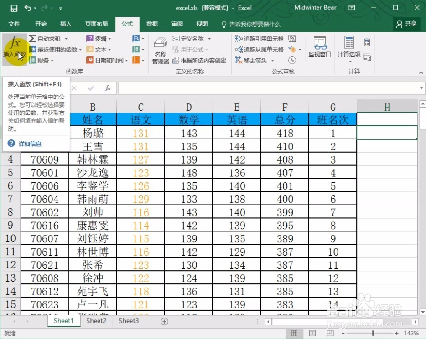Open the 名称管理器

pyautogui.click(x=161, y=51)
